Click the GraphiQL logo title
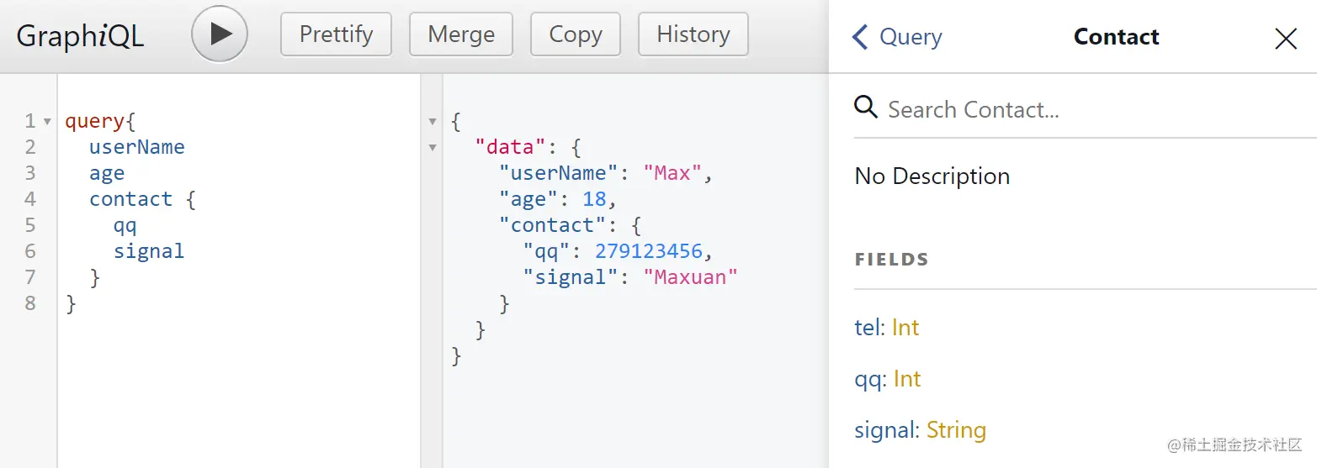The height and width of the screenshot is (468, 1317). coord(80,35)
